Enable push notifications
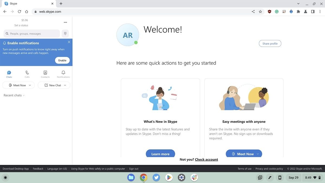 point(62,60)
